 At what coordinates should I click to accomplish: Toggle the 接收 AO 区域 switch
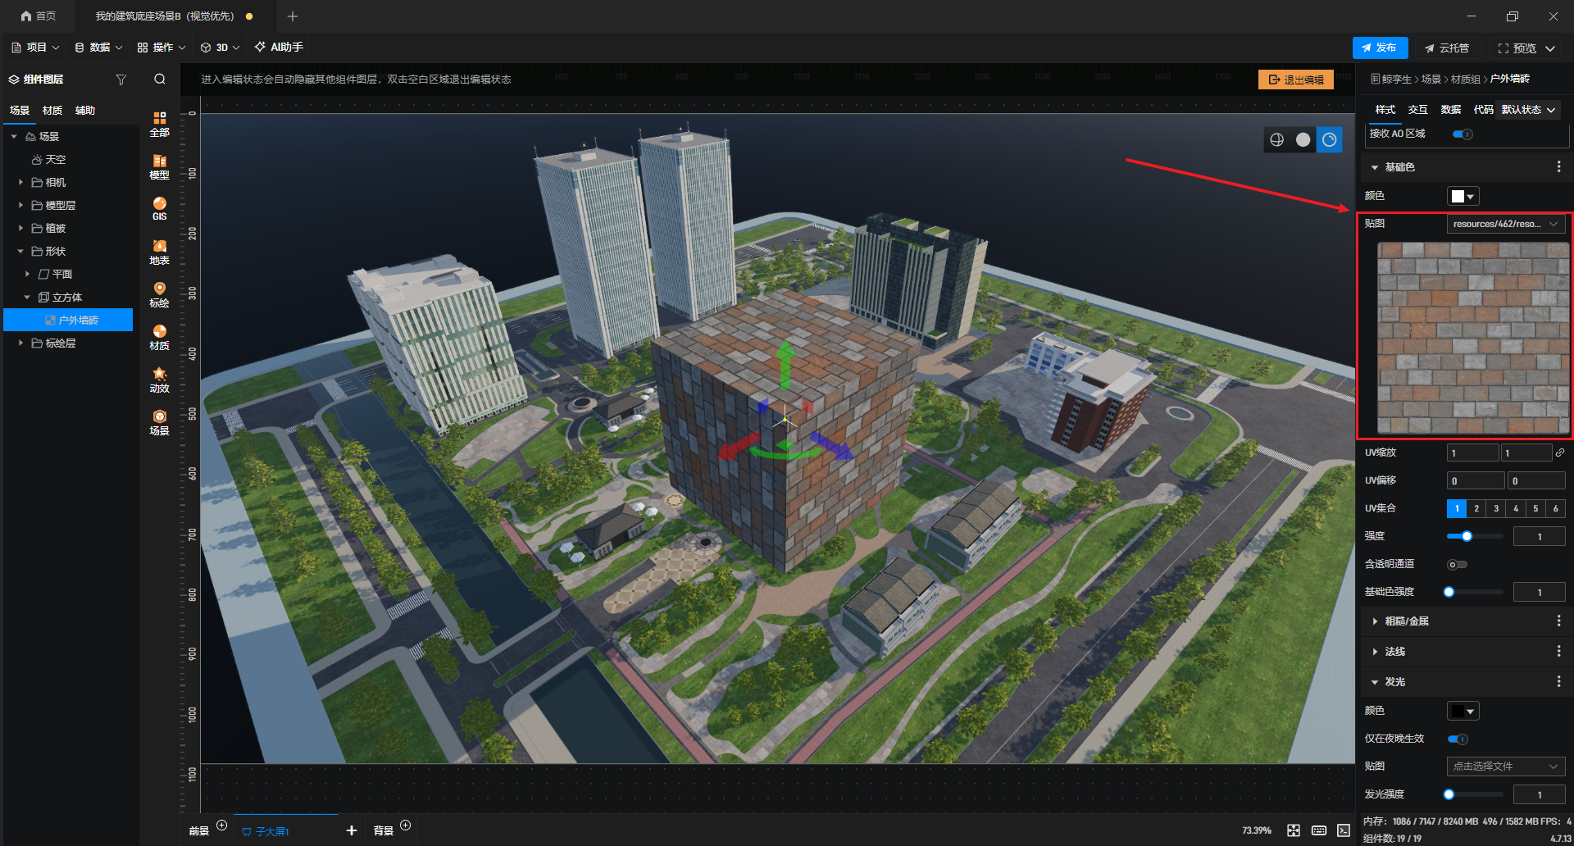pos(1462,134)
